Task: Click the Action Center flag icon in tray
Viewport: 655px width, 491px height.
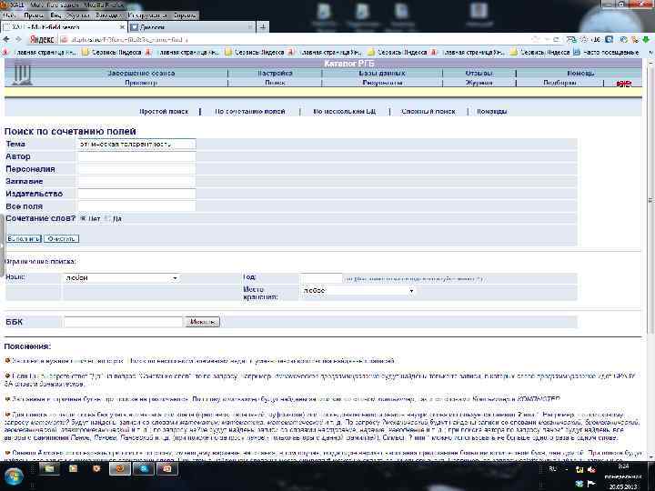Action: click(591, 484)
